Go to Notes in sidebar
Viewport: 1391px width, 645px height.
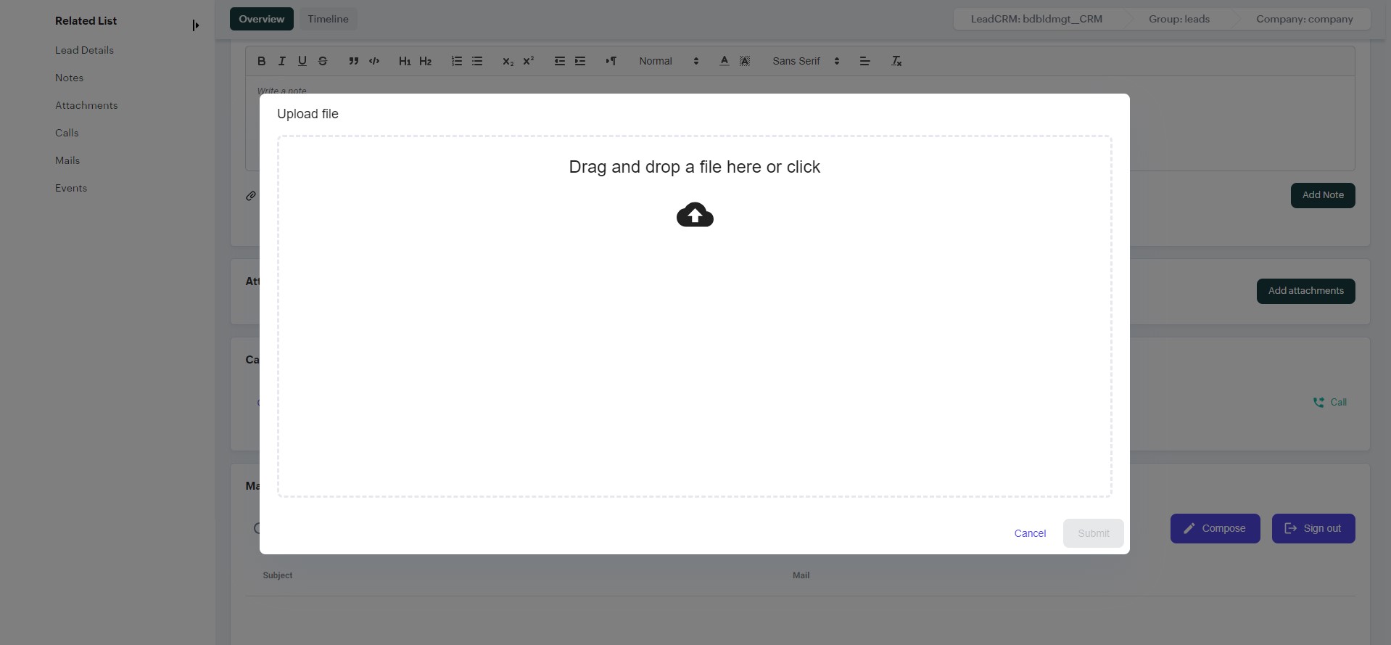click(x=69, y=78)
